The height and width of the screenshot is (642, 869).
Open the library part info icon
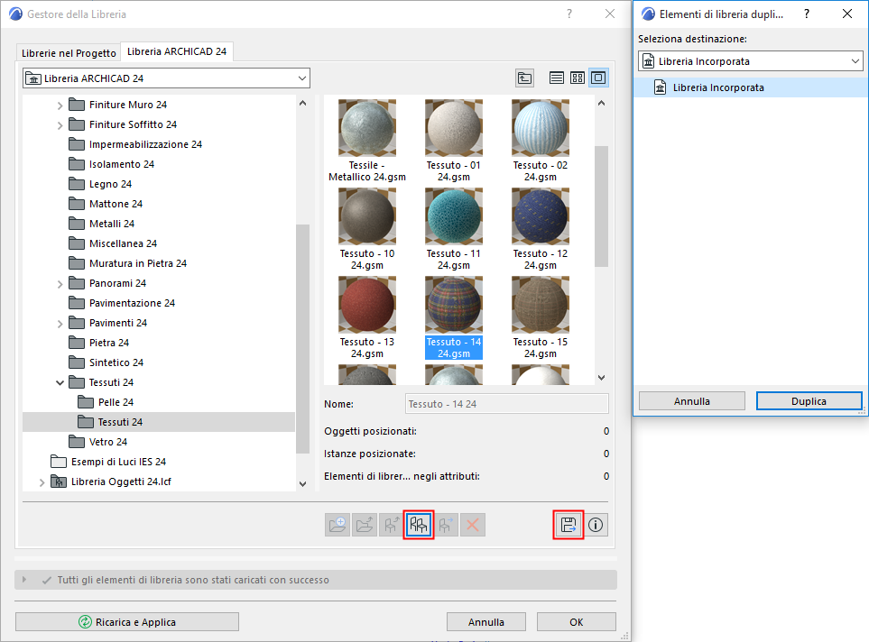[x=596, y=525]
